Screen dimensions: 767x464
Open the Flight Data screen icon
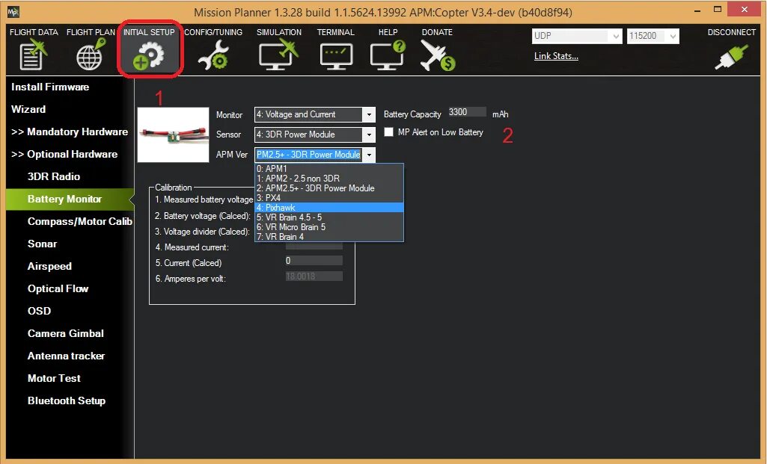(33, 55)
